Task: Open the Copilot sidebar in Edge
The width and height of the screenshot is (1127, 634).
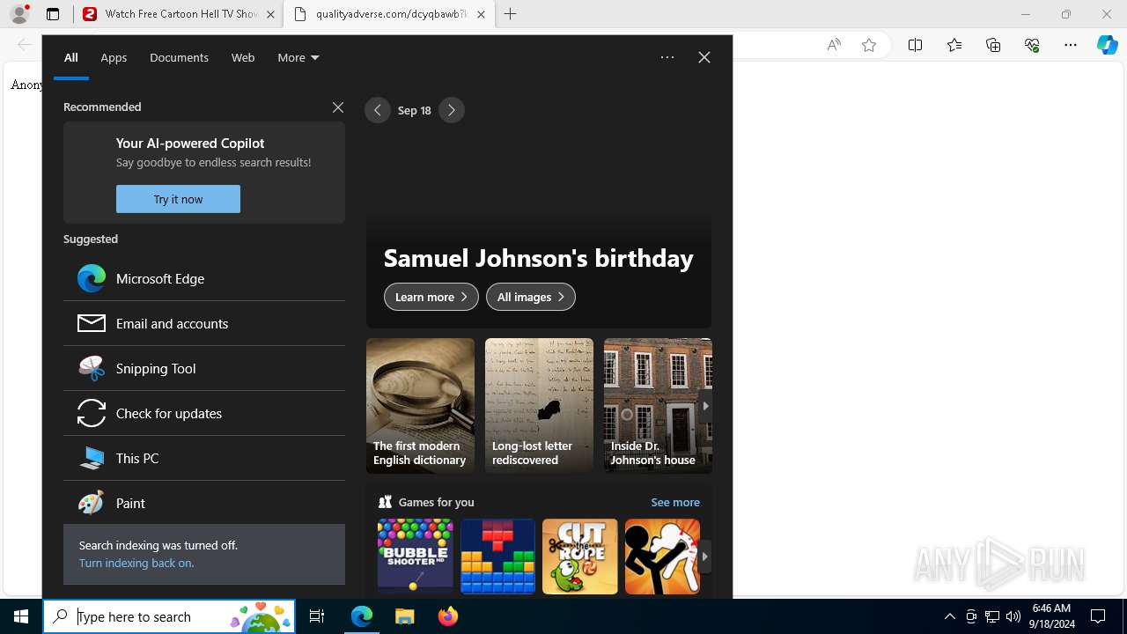Action: (x=1108, y=45)
